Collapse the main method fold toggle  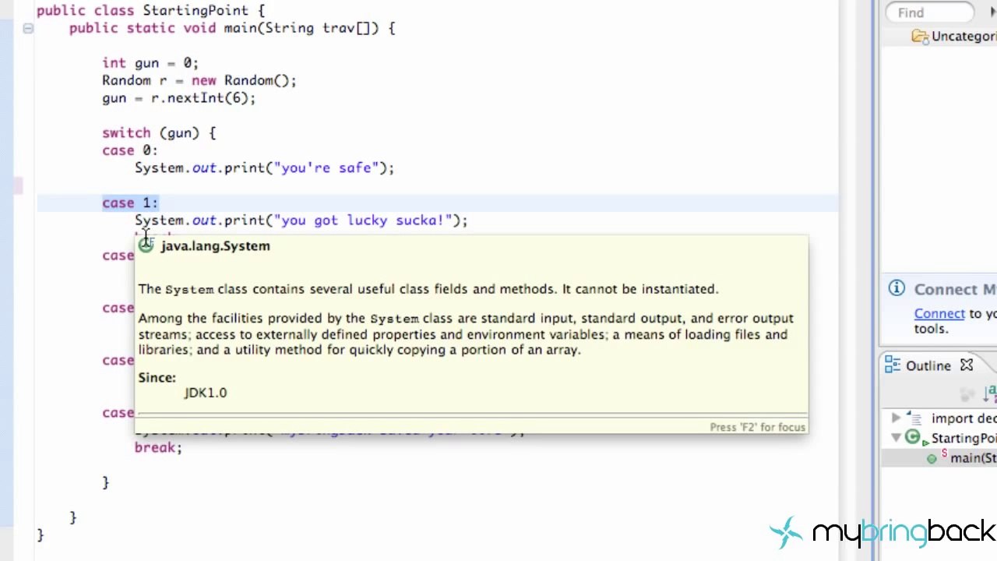click(28, 29)
